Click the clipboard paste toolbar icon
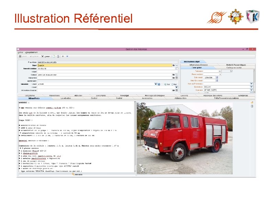The height and width of the screenshot is (204, 273). pyautogui.click(x=58, y=57)
